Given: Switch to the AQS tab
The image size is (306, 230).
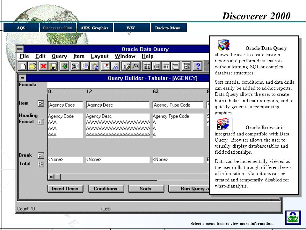Looking at the screenshot, I should tap(21, 28).
